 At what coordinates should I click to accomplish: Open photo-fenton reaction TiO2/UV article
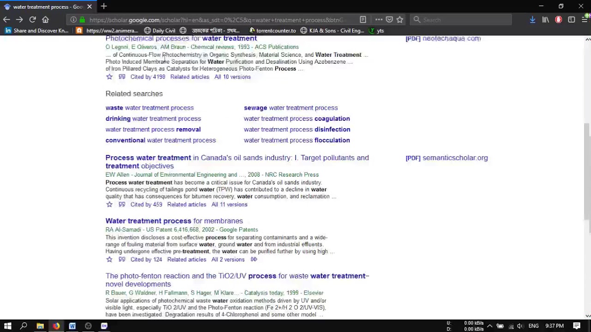237,280
